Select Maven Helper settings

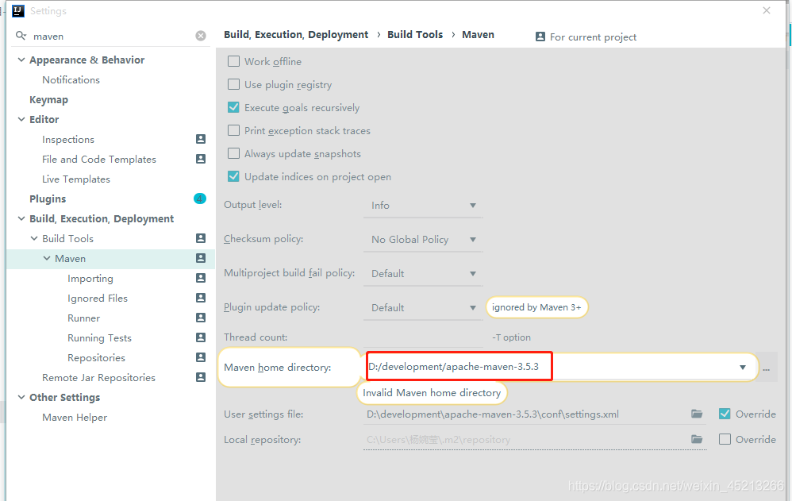click(x=75, y=417)
